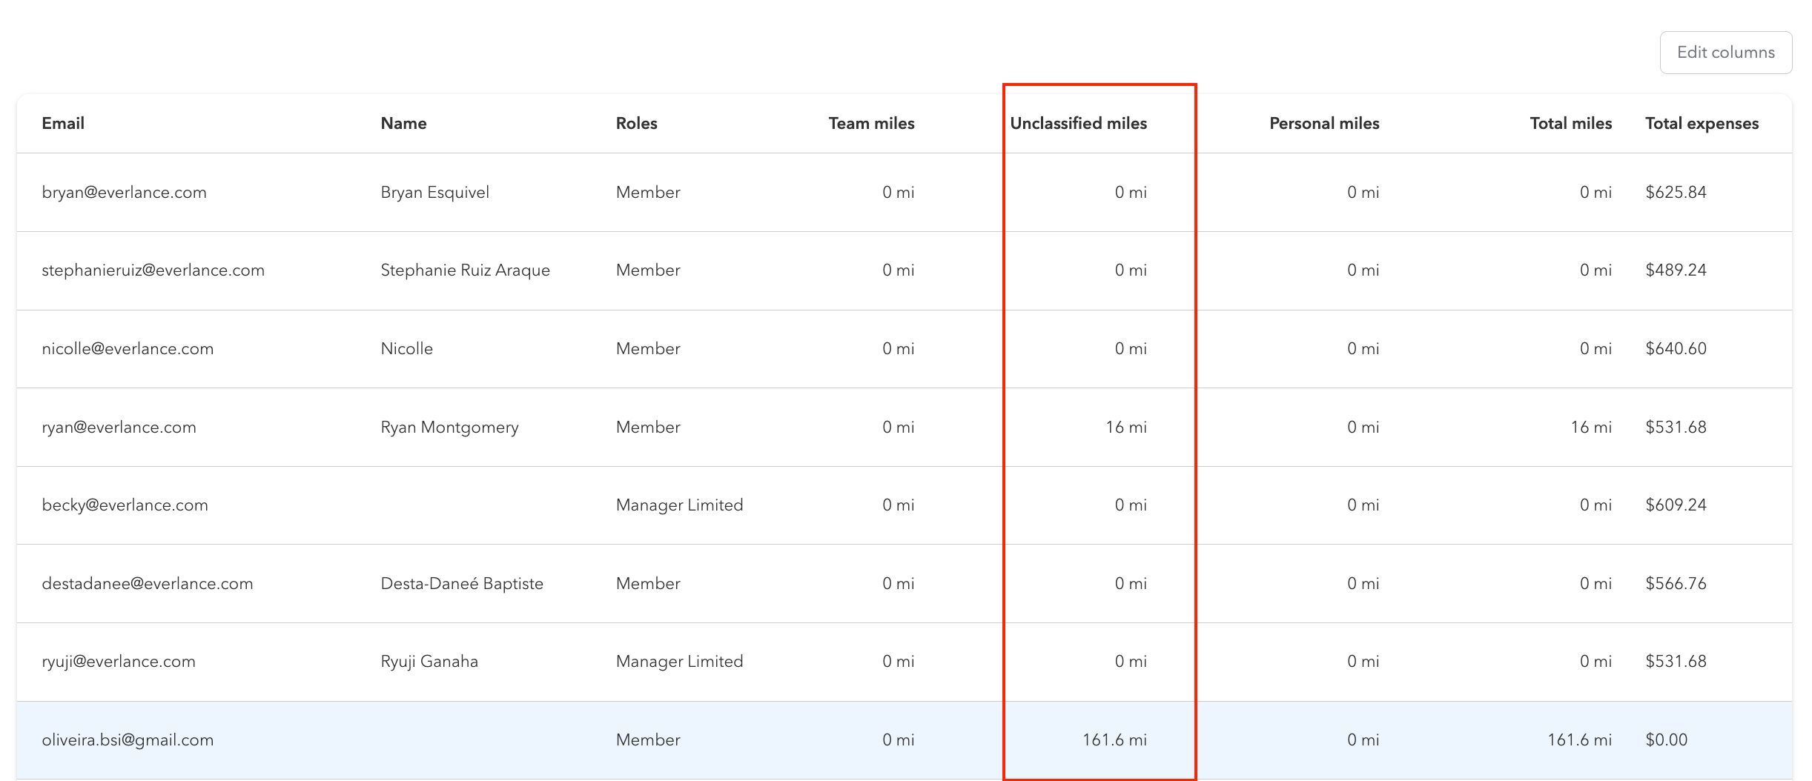1812x781 pixels.
Task: Click the Personal miles column header
Action: click(x=1323, y=124)
